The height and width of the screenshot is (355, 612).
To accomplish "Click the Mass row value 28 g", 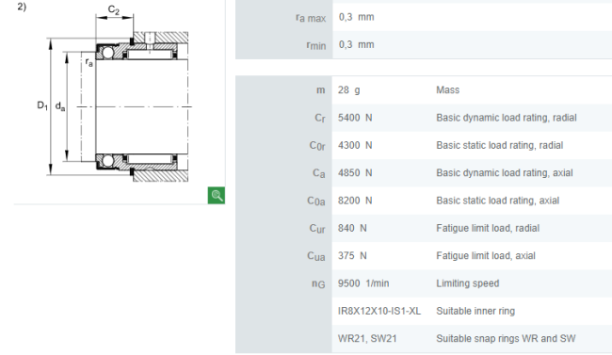I will 349,90.
